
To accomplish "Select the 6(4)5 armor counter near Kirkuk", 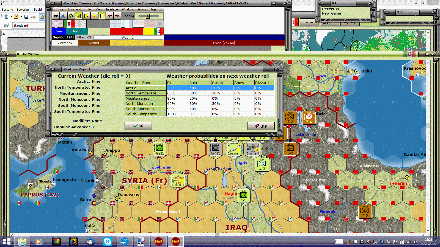I will coord(216,149).
